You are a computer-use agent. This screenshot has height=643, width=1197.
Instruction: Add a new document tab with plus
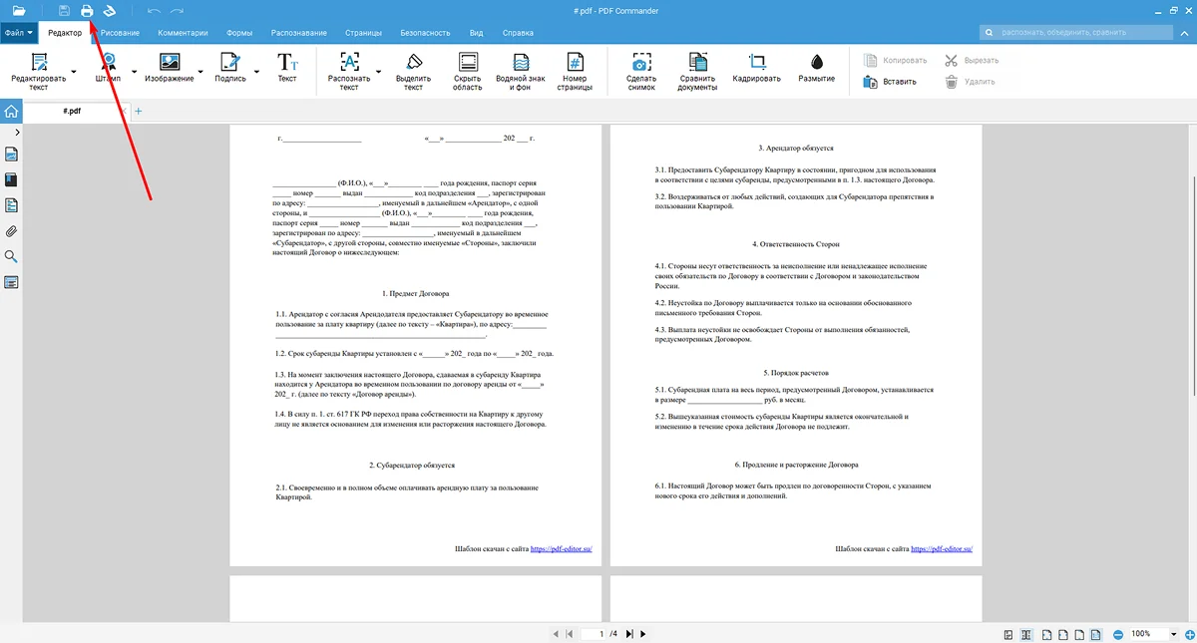[x=138, y=111]
